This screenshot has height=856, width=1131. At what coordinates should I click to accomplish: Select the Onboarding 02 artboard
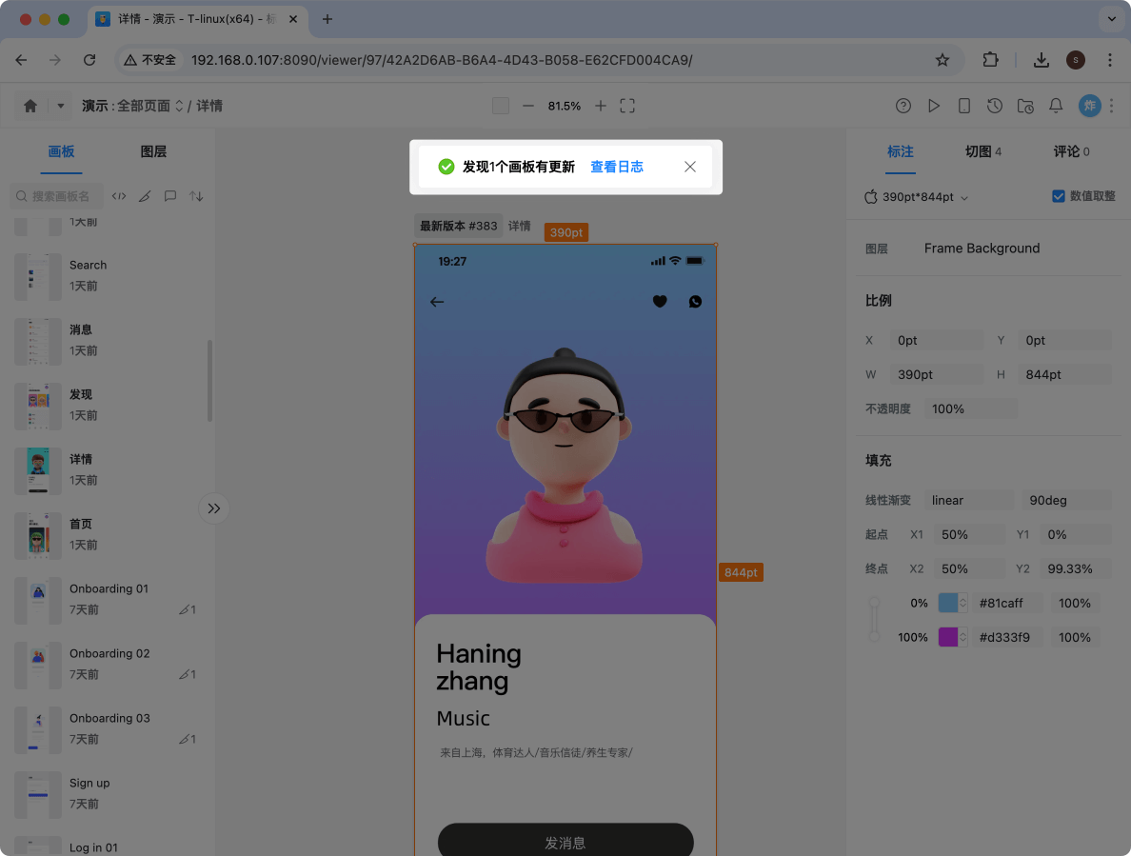pos(109,665)
